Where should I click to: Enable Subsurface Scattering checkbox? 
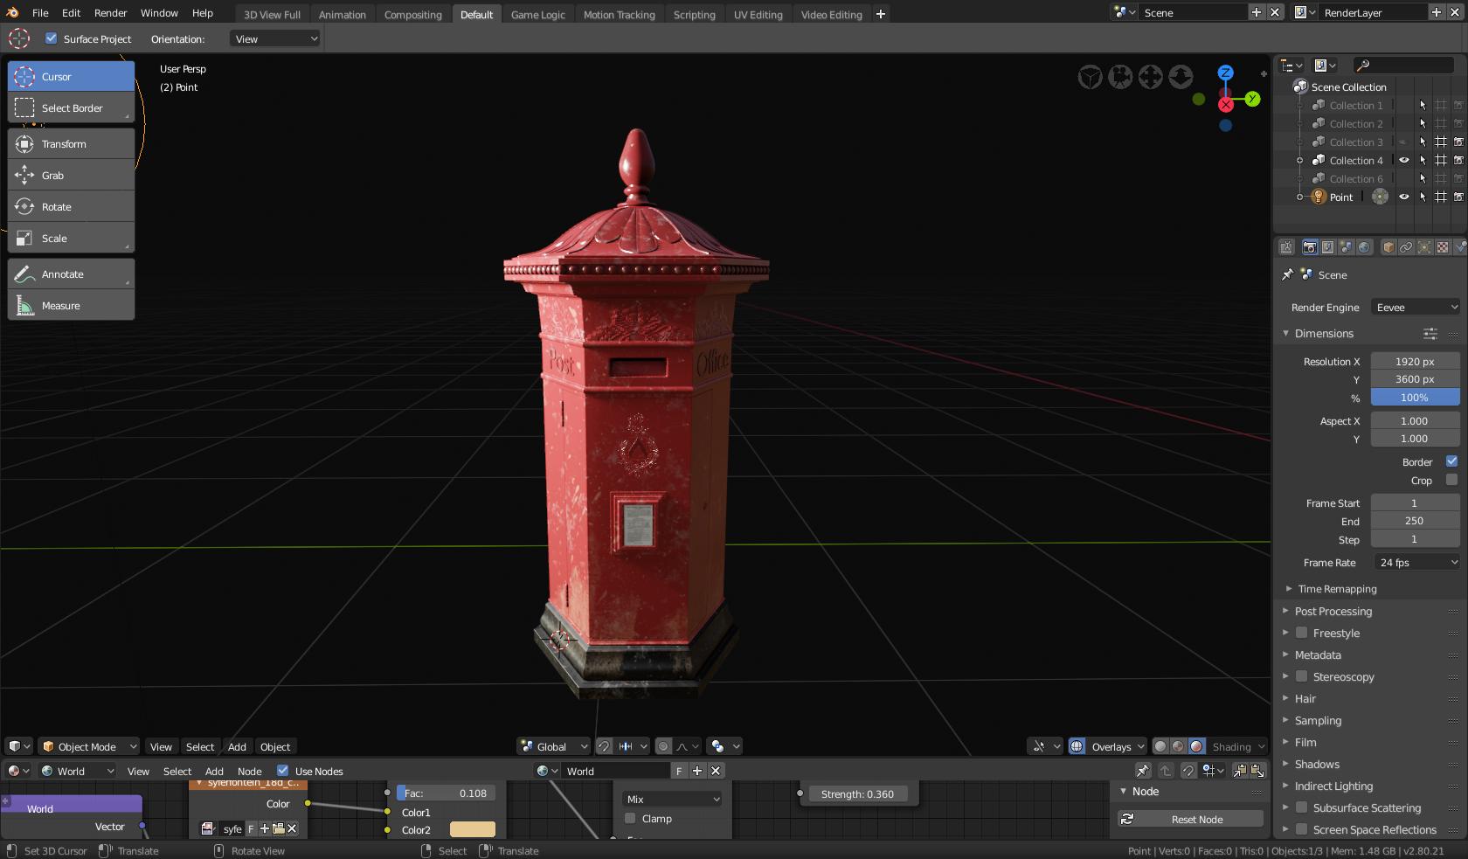coord(1301,807)
